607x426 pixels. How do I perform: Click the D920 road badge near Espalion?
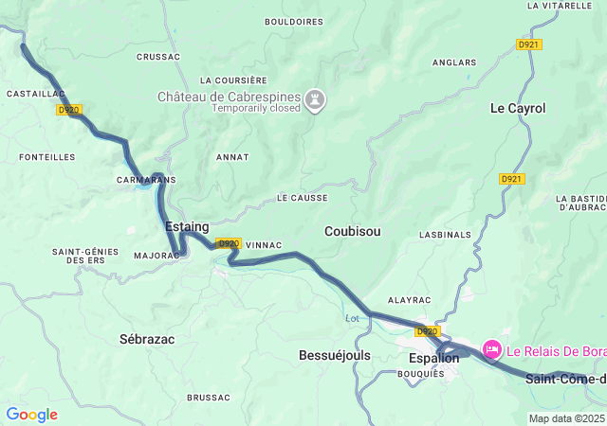(428, 331)
